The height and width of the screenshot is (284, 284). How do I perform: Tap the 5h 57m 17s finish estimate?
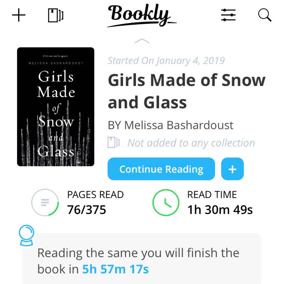click(x=115, y=269)
